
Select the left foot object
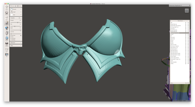(172, 43)
